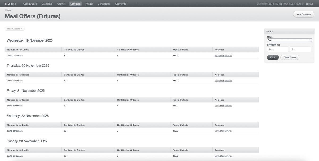The height and width of the screenshot is (161, 319).
Task: Click Logout in the top bar
Action: click(x=309, y=4)
